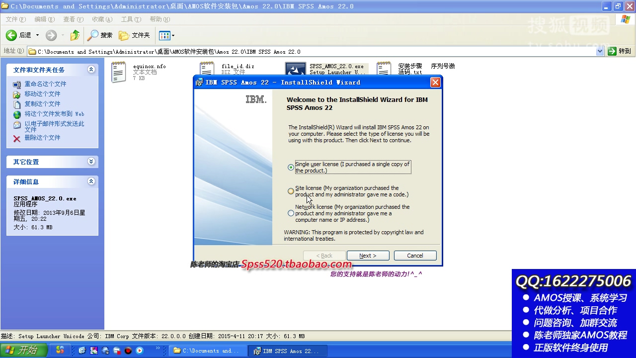Click the colorful app icon beside Start

pos(60,350)
